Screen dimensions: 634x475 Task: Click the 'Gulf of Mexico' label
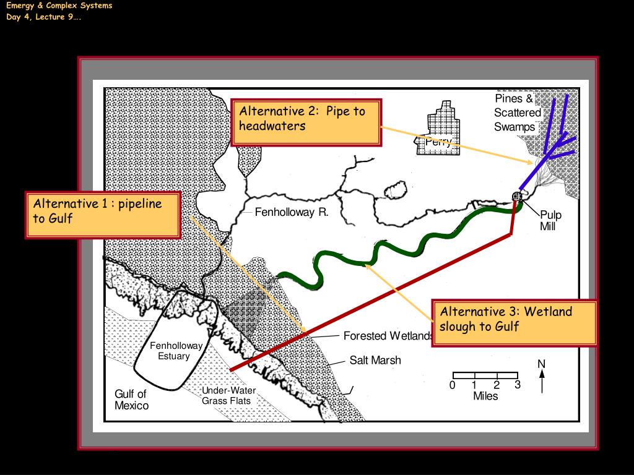point(131,400)
